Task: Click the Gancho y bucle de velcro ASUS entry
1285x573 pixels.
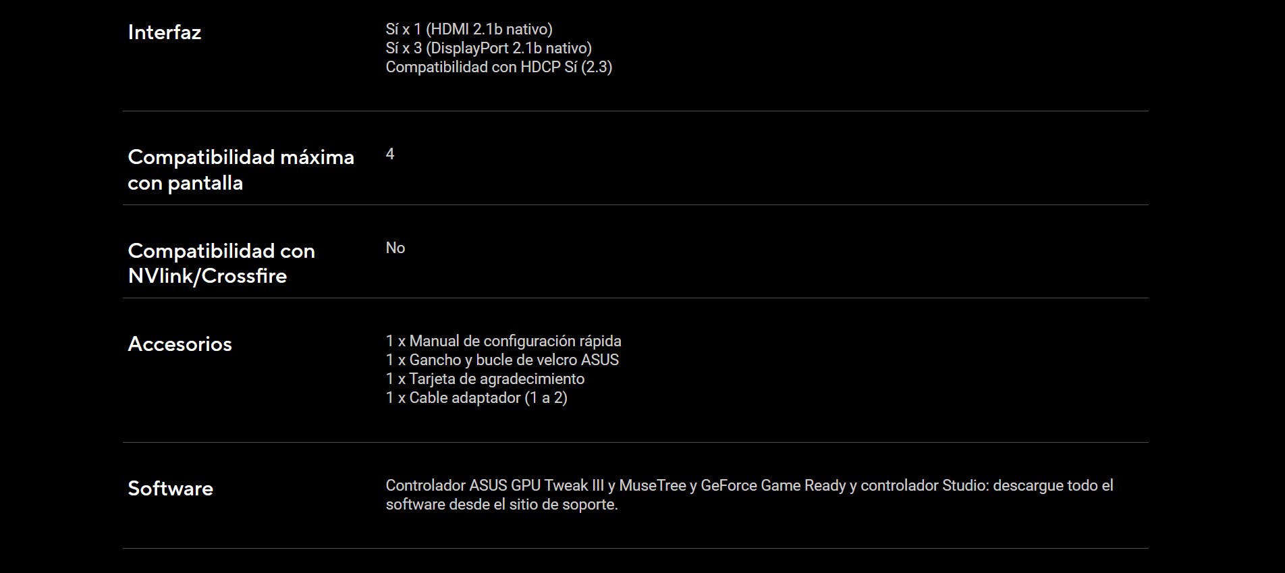Action: coord(501,360)
